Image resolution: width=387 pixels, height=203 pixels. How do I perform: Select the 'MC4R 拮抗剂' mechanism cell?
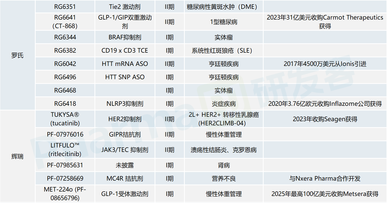tap(125, 179)
